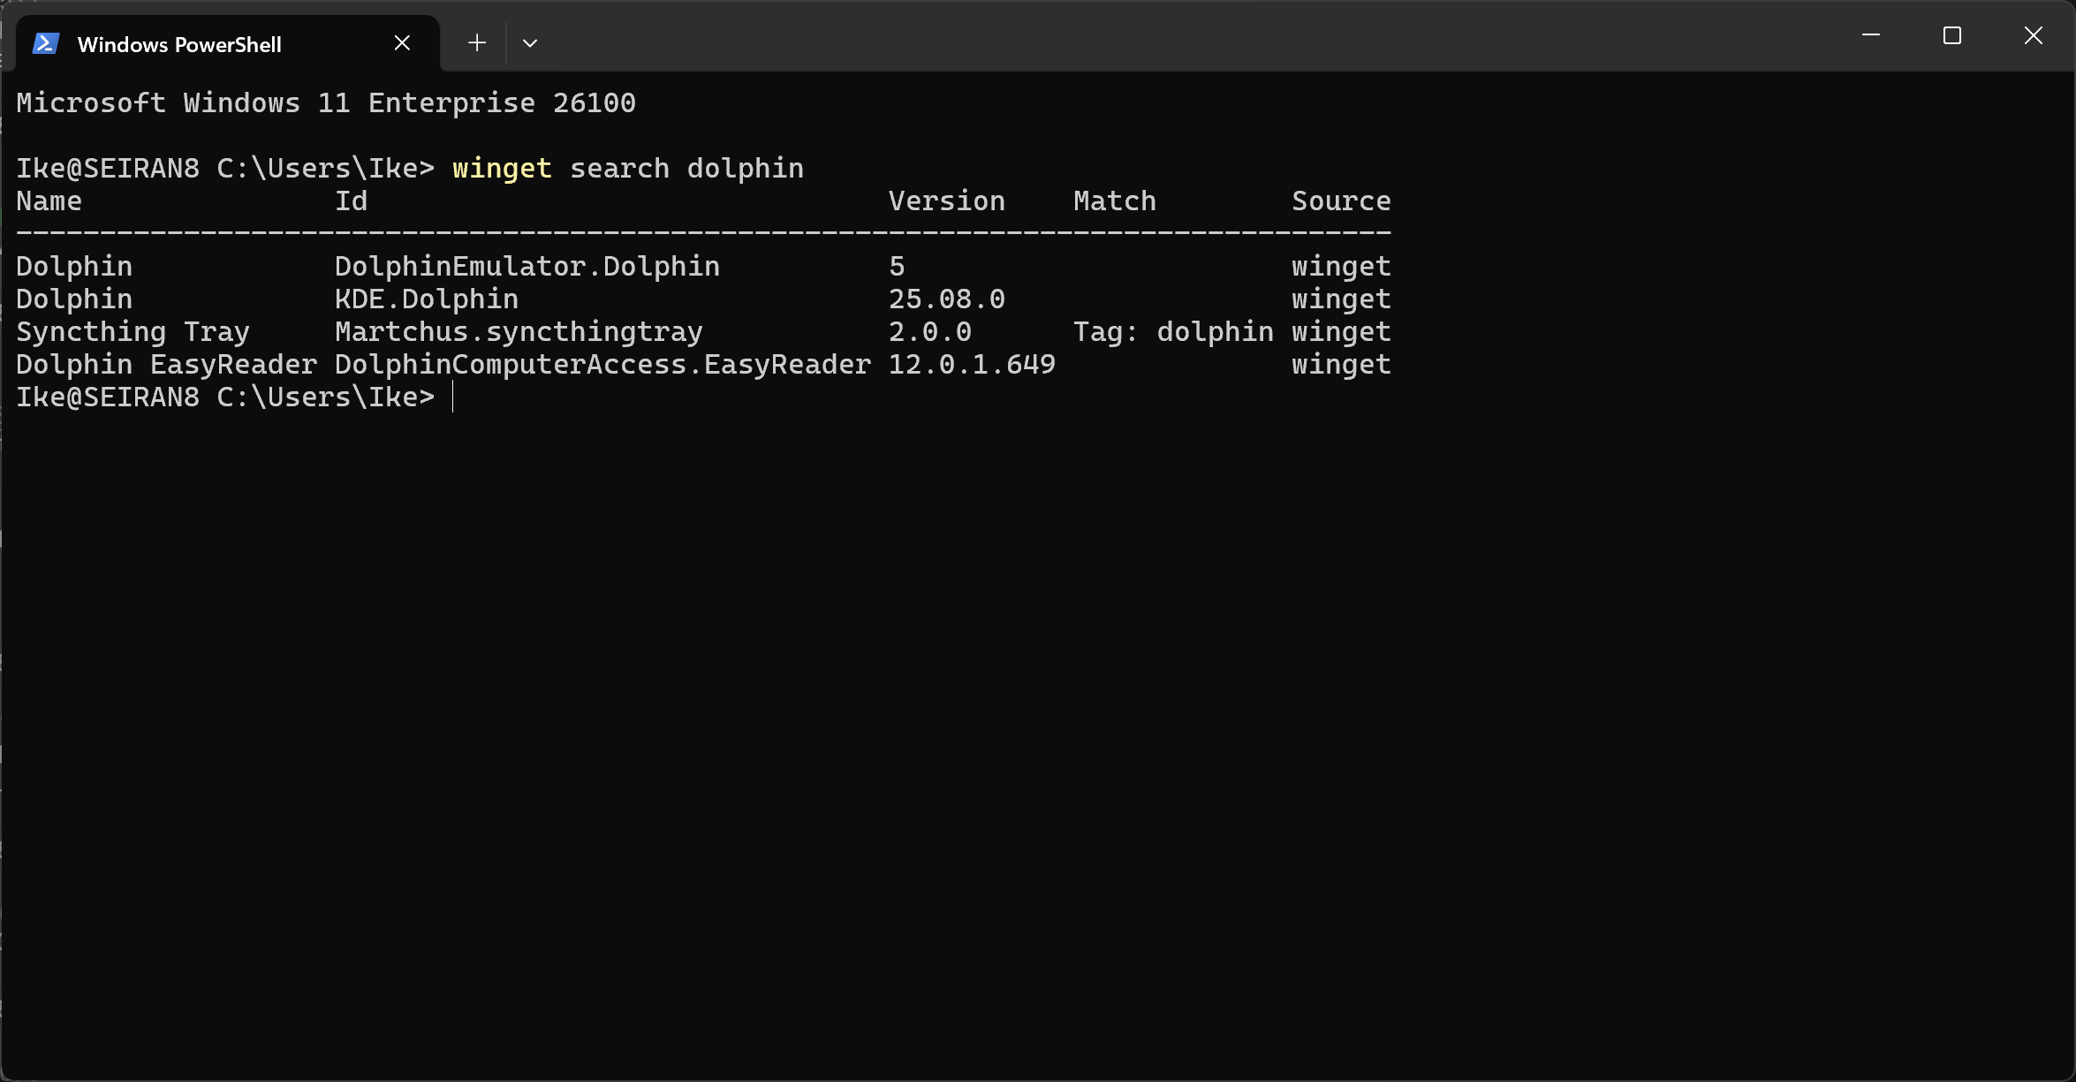
Task: Click the Source column header
Action: [1340, 201]
